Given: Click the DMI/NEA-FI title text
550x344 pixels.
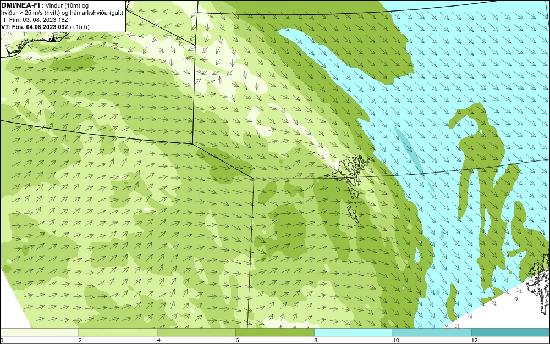Looking at the screenshot, I should coord(20,4).
